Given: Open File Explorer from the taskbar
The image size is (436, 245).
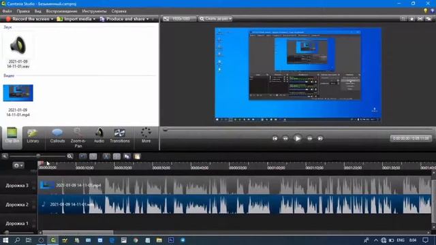Looking at the screenshot, I should (x=159, y=240).
